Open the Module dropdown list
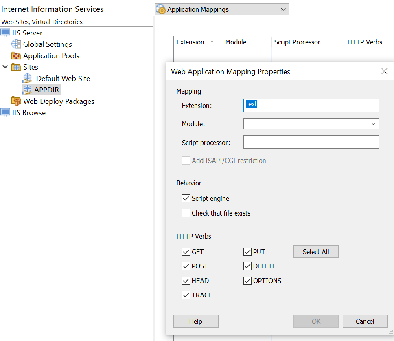The image size is (394, 341). coord(373,124)
